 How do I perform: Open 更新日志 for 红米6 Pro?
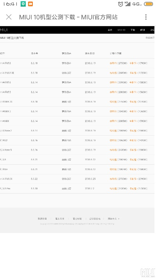point(67,188)
